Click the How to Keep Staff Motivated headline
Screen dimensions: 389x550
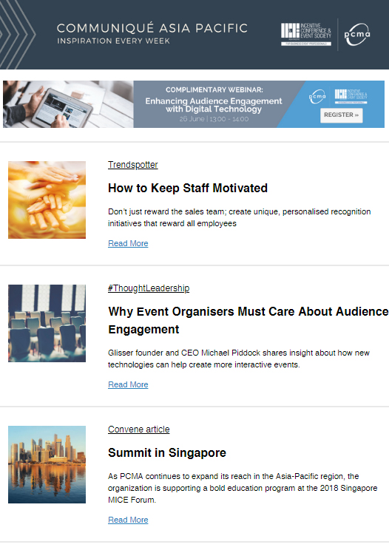tap(188, 188)
